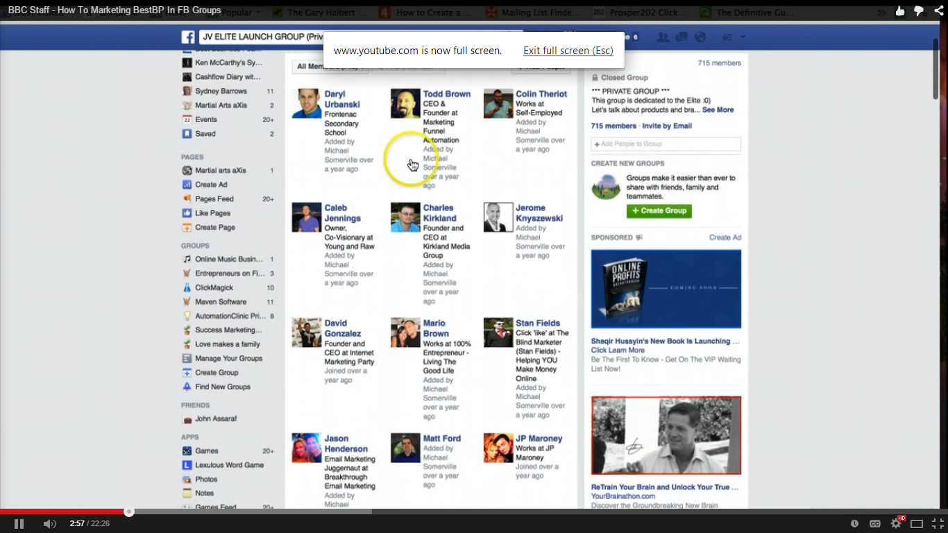Open Love makes a family group
Image resolution: width=948 pixels, height=533 pixels.
coord(228,344)
